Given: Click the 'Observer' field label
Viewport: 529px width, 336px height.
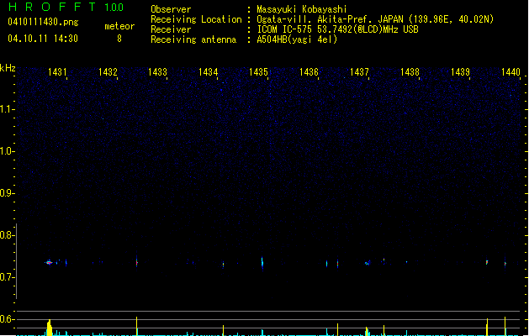Looking at the screenshot, I should tap(171, 9).
